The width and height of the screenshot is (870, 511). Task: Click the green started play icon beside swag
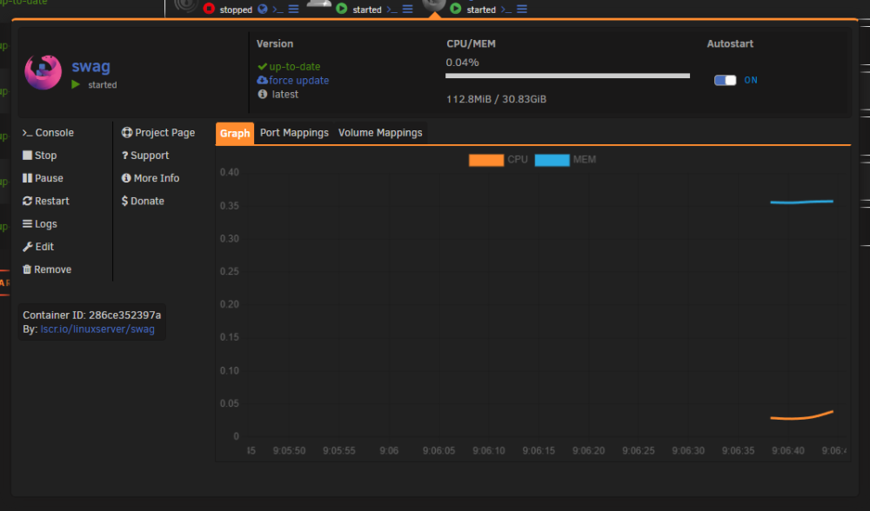click(x=76, y=84)
